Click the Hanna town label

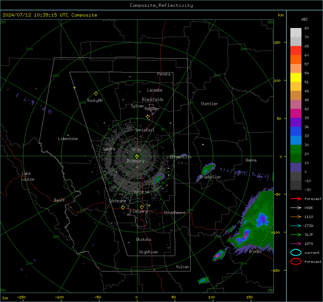click(251, 160)
